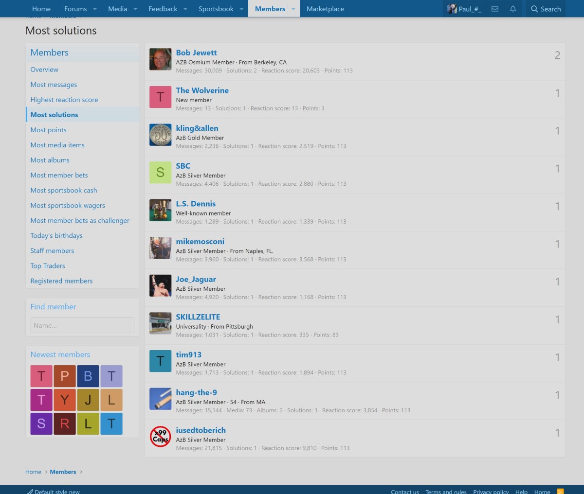Screen dimensions: 584x494
Task: Expand the Sportsbook dropdown arrow
Action: (x=241, y=9)
